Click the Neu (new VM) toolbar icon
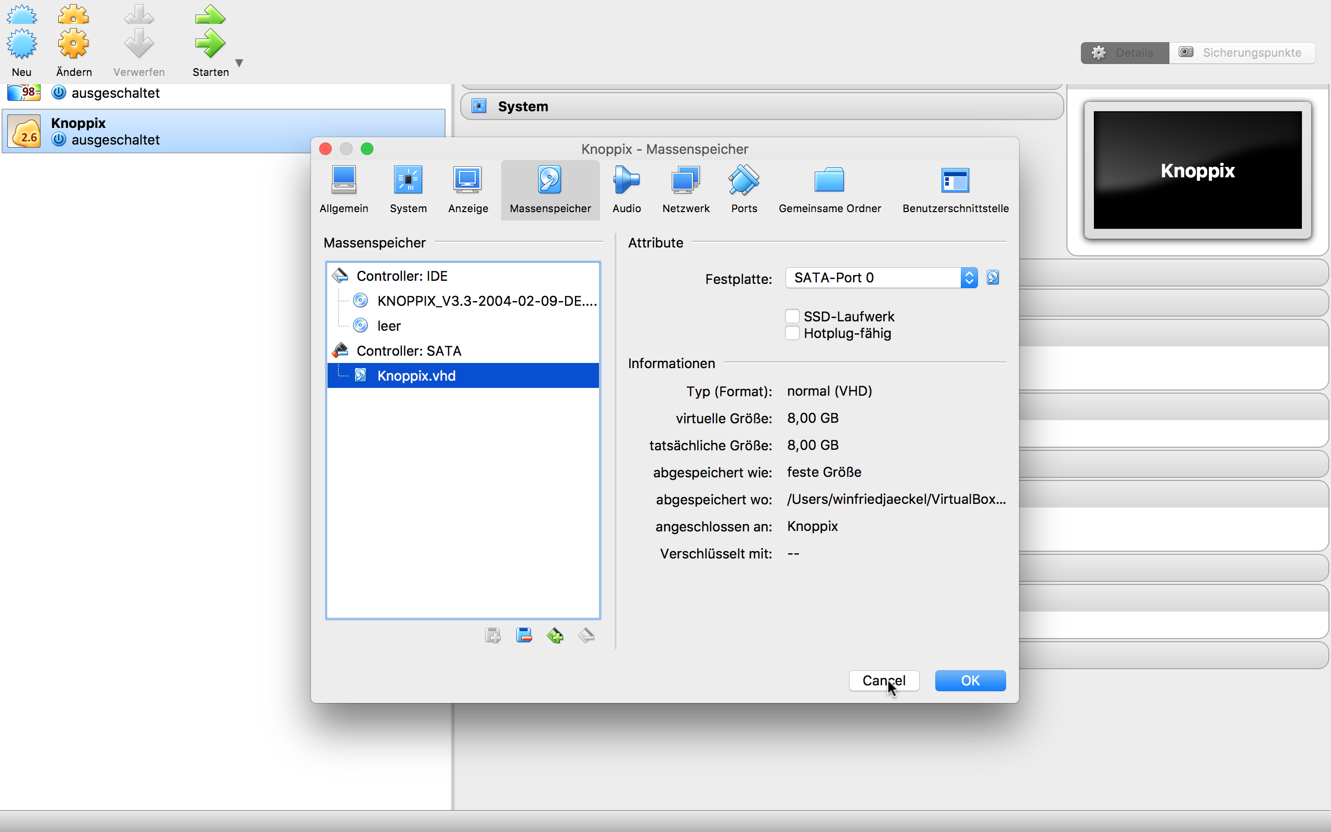This screenshot has height=832, width=1331. (21, 44)
